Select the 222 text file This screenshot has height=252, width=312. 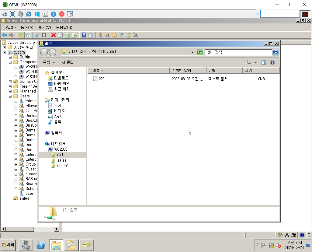coord(102,79)
